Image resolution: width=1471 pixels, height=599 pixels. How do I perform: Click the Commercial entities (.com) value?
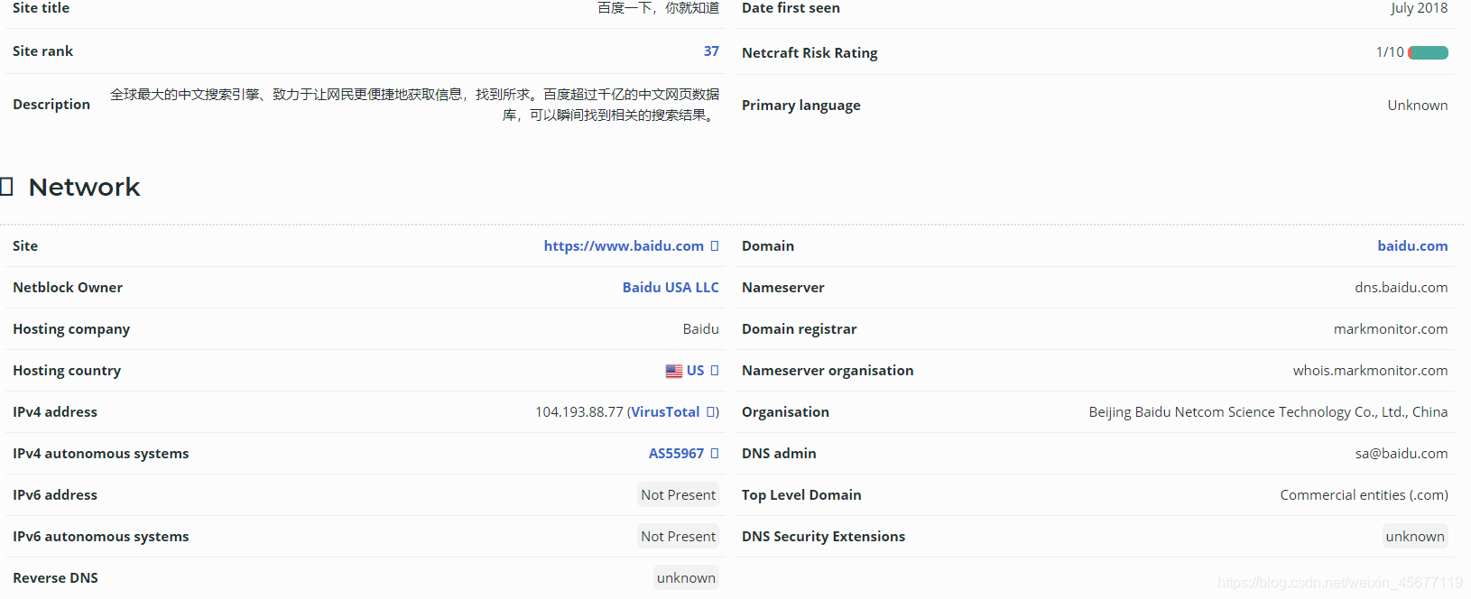[x=1364, y=495]
